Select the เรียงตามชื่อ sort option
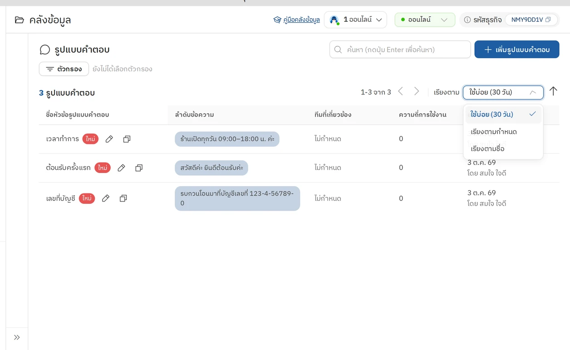 point(503,148)
